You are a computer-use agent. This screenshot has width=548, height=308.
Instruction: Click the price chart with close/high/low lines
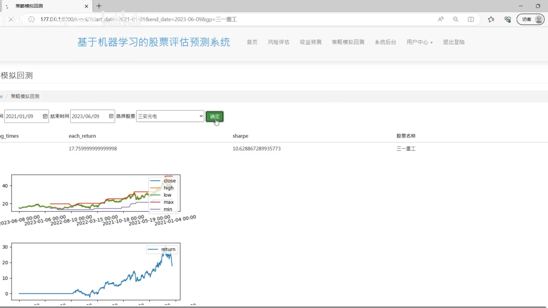[x=96, y=193]
